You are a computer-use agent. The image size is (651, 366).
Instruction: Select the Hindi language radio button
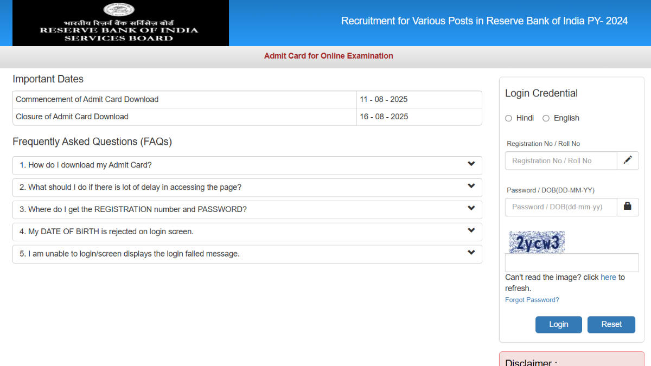508,118
